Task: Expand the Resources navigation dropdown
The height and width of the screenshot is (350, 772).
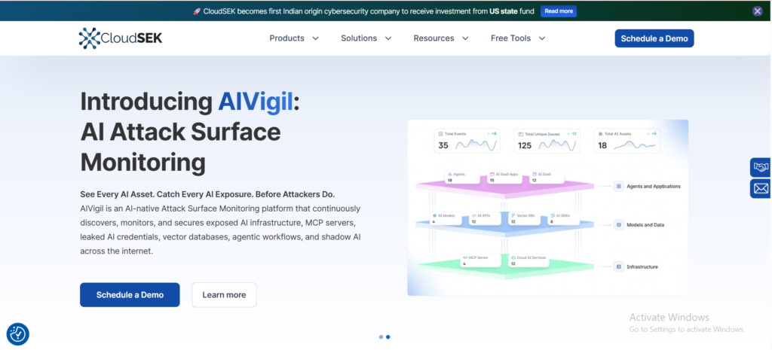Action: pyautogui.click(x=440, y=38)
